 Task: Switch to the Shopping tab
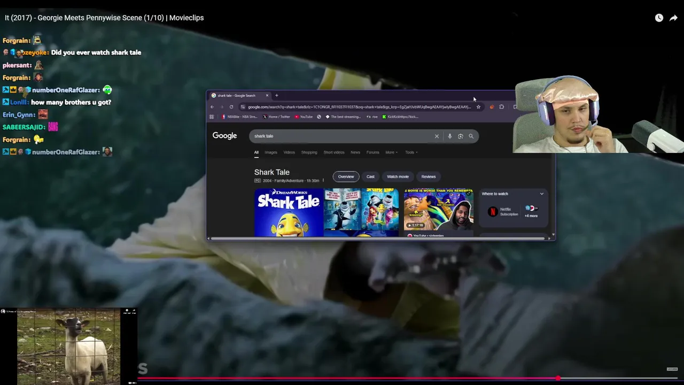click(309, 152)
